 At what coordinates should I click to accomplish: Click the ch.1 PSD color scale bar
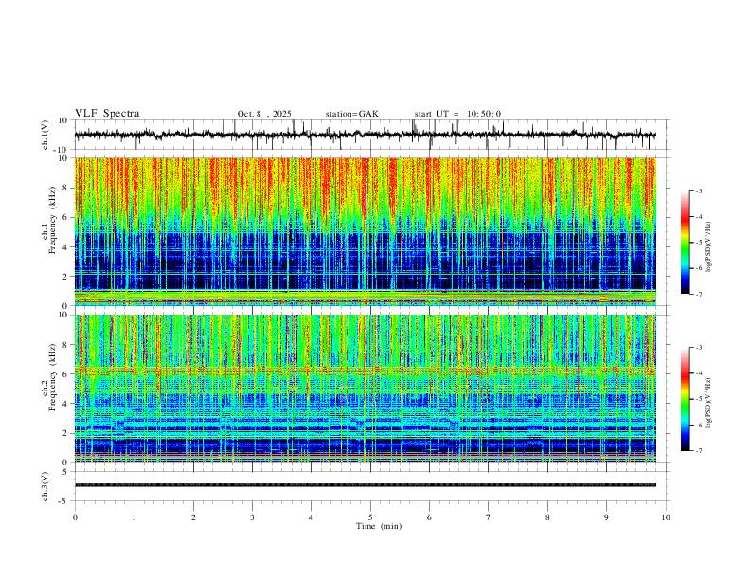pos(686,243)
